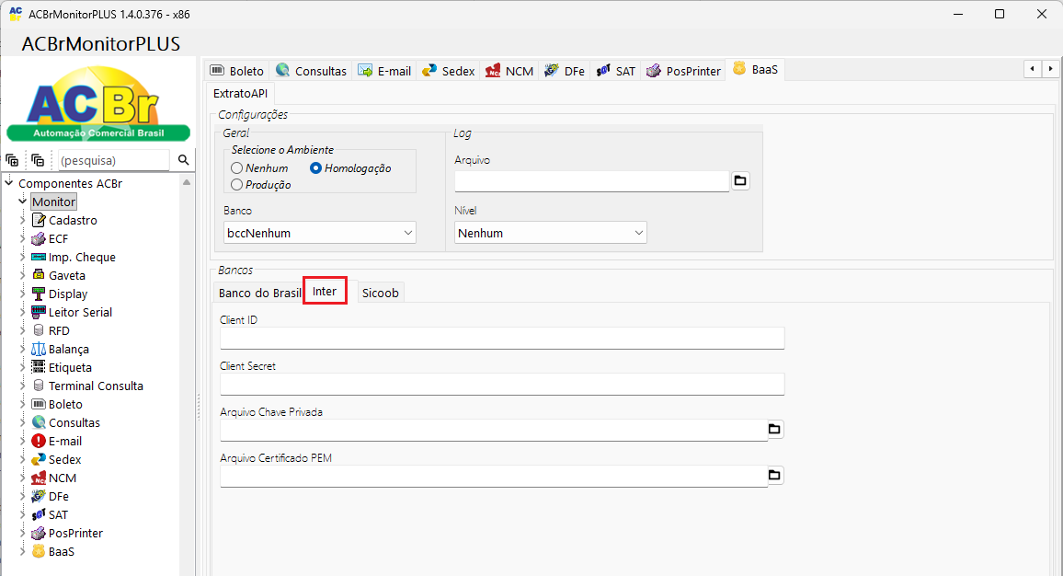Browse for Arquivo Chave Privada file

point(774,429)
